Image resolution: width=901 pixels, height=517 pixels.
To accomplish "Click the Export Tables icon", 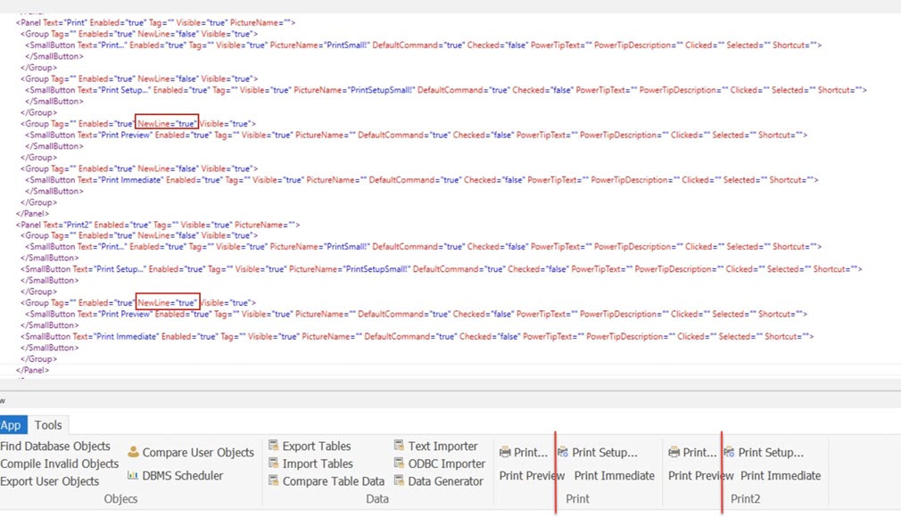I will tap(274, 446).
